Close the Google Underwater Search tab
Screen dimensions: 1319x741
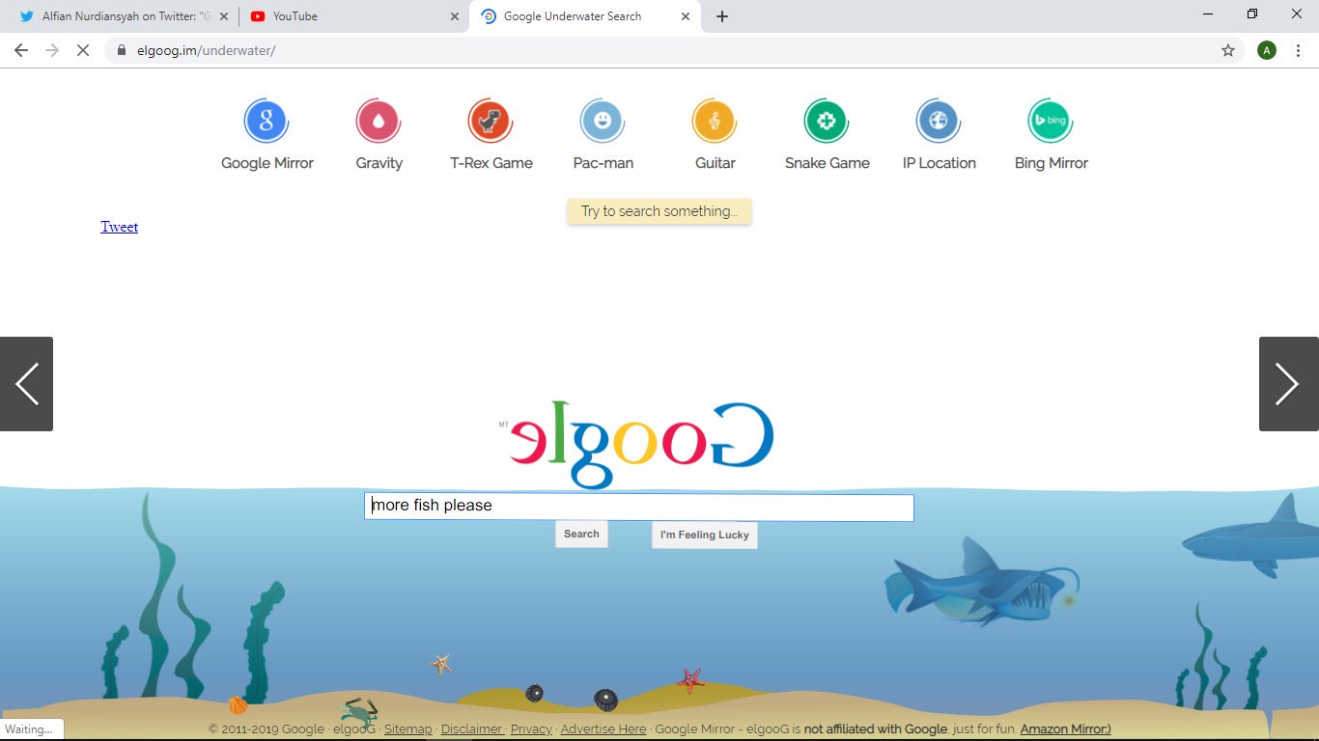686,16
